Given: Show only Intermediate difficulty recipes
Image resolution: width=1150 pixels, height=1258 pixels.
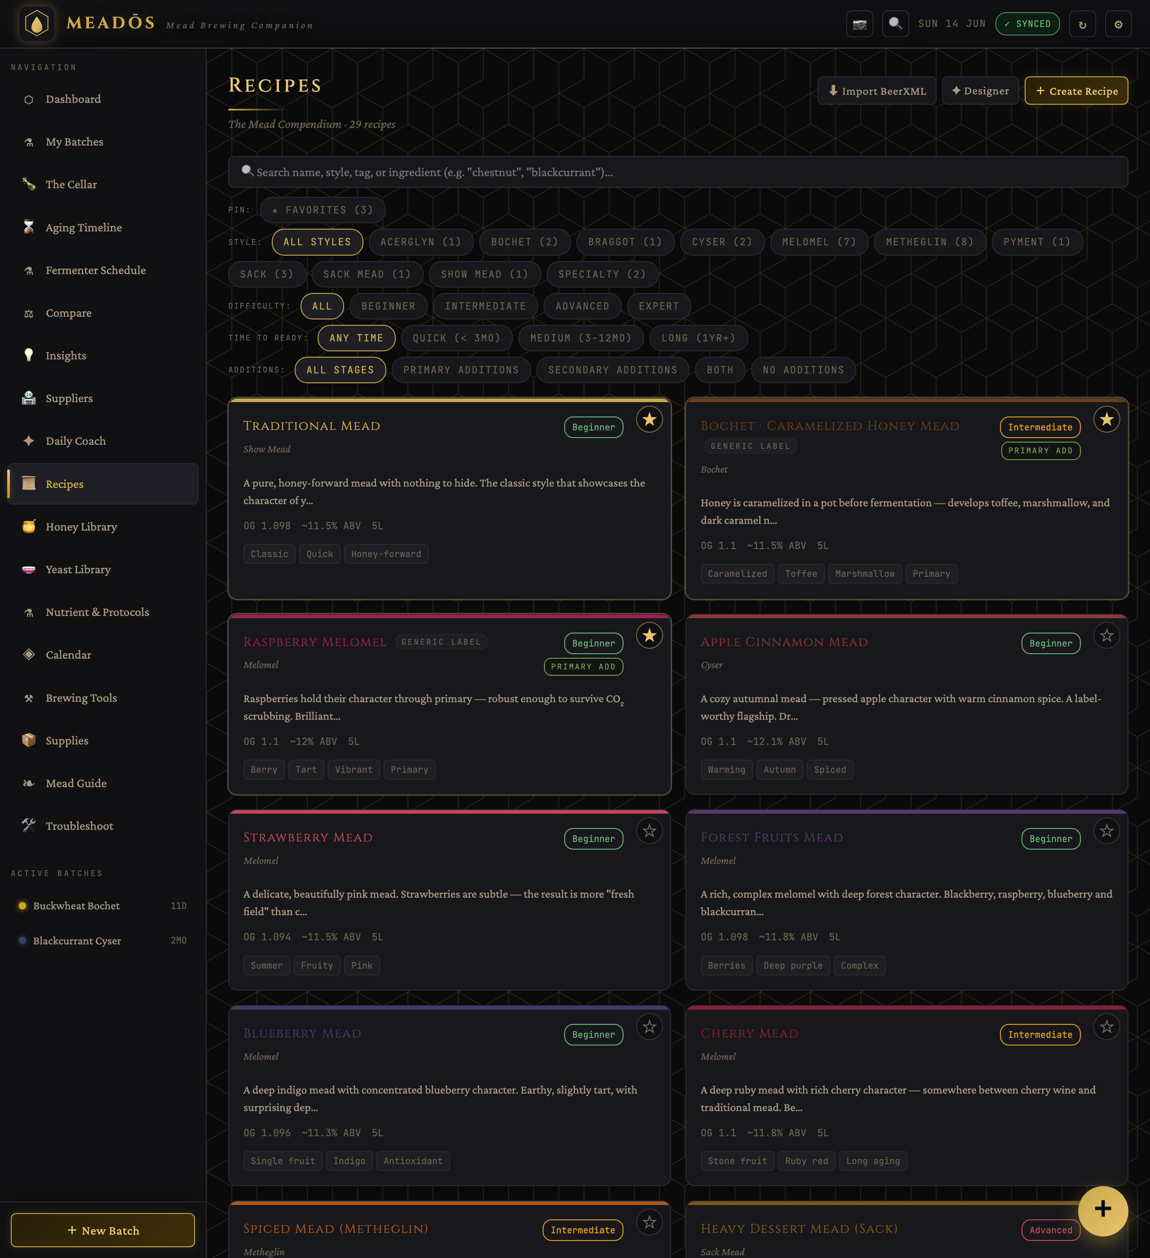Looking at the screenshot, I should [x=485, y=306].
